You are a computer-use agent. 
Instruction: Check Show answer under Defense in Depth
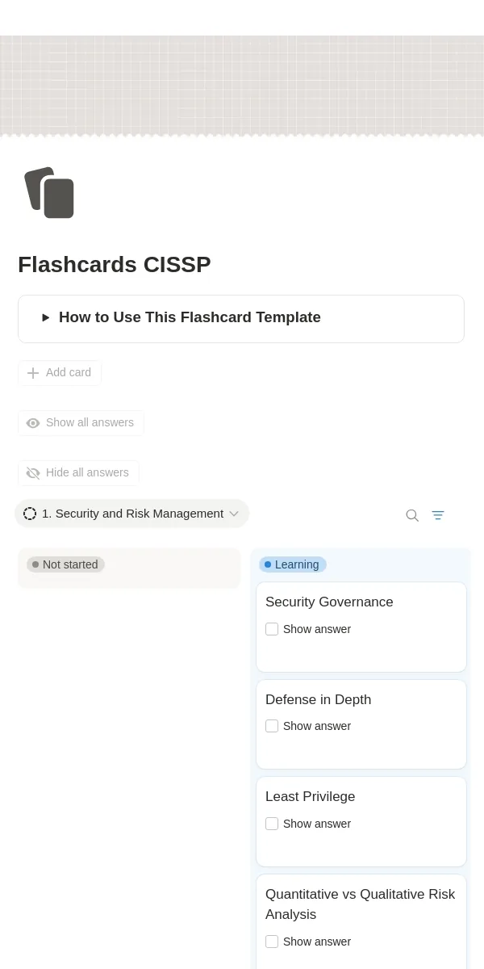pos(272,726)
